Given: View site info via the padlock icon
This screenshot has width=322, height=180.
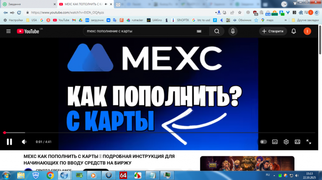Looking at the screenshot, I should tap(28, 13).
